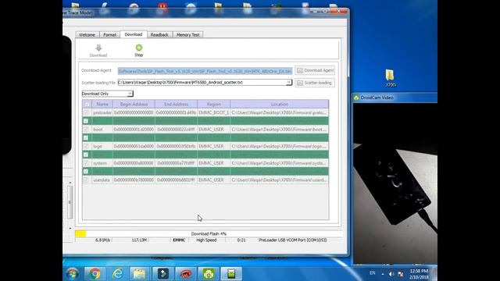Click 'PreLoader USB VCOM Port' status text

[x=293, y=240]
